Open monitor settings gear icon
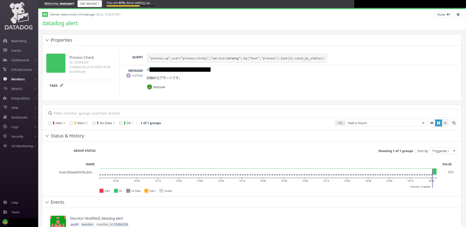Viewport: 466px width, 227px height. 458,15
